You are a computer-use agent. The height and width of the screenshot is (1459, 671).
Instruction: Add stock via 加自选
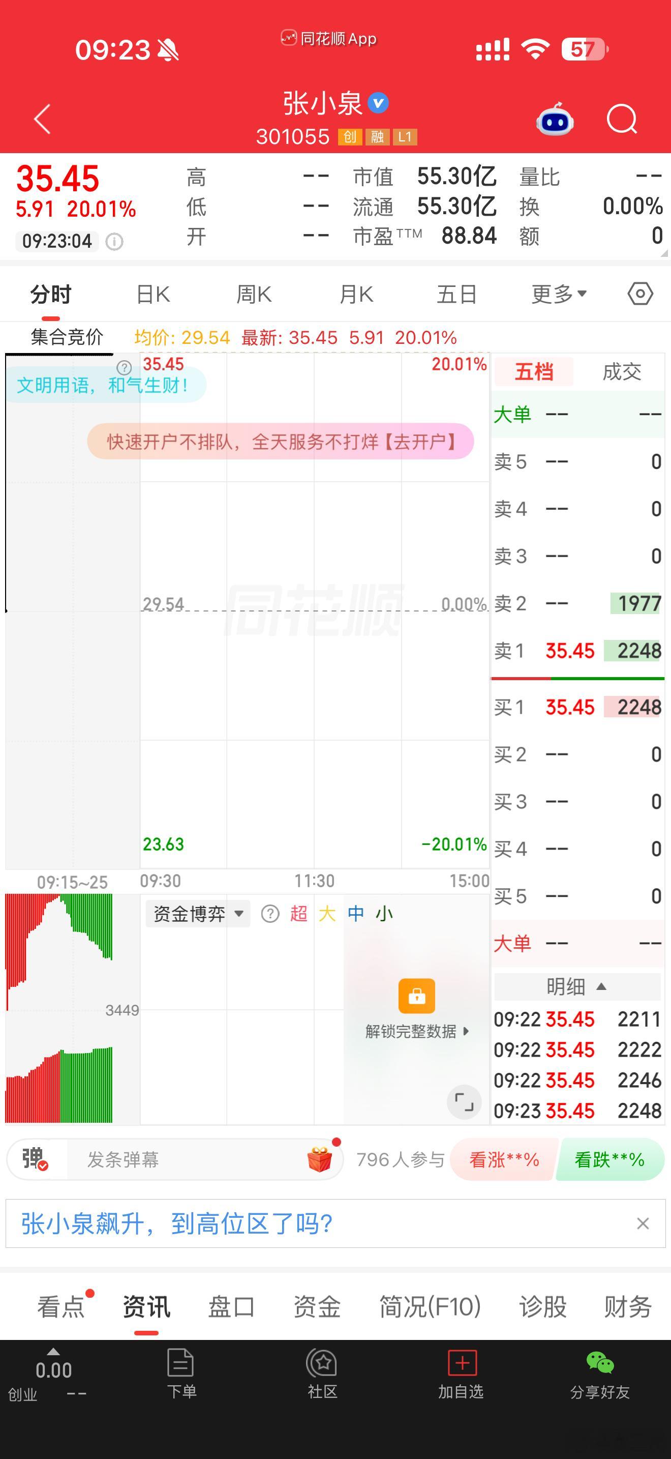[x=461, y=1374]
